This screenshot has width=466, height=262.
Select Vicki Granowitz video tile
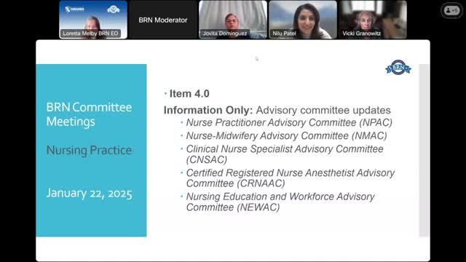click(373, 20)
